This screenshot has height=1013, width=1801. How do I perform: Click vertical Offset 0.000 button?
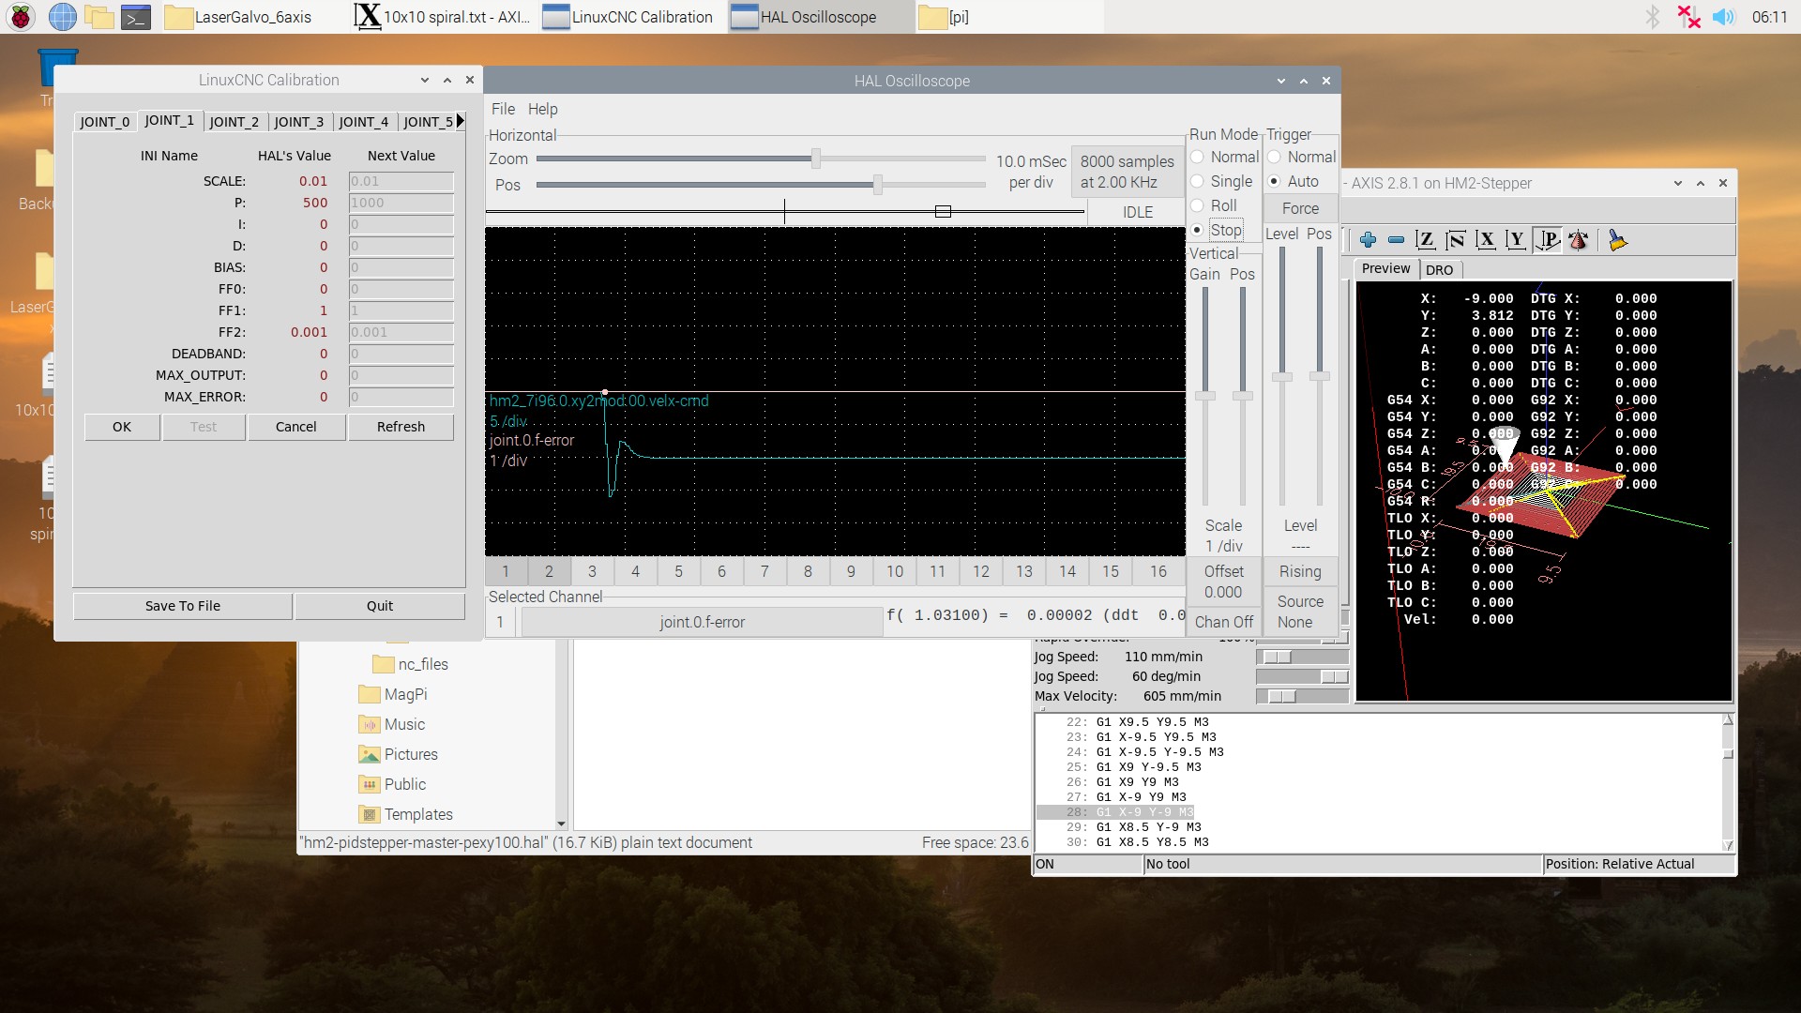tap(1223, 582)
